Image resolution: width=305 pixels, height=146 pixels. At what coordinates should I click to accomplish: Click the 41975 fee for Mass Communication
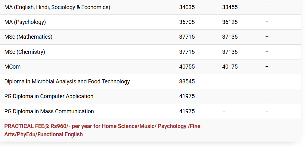point(187,111)
